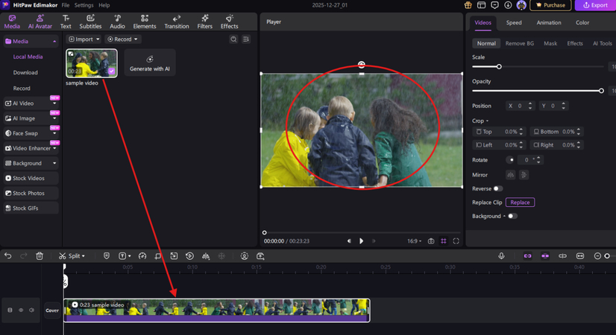This screenshot has height=335, width=616.
Task: Toggle the Reverse switch
Action: click(497, 188)
